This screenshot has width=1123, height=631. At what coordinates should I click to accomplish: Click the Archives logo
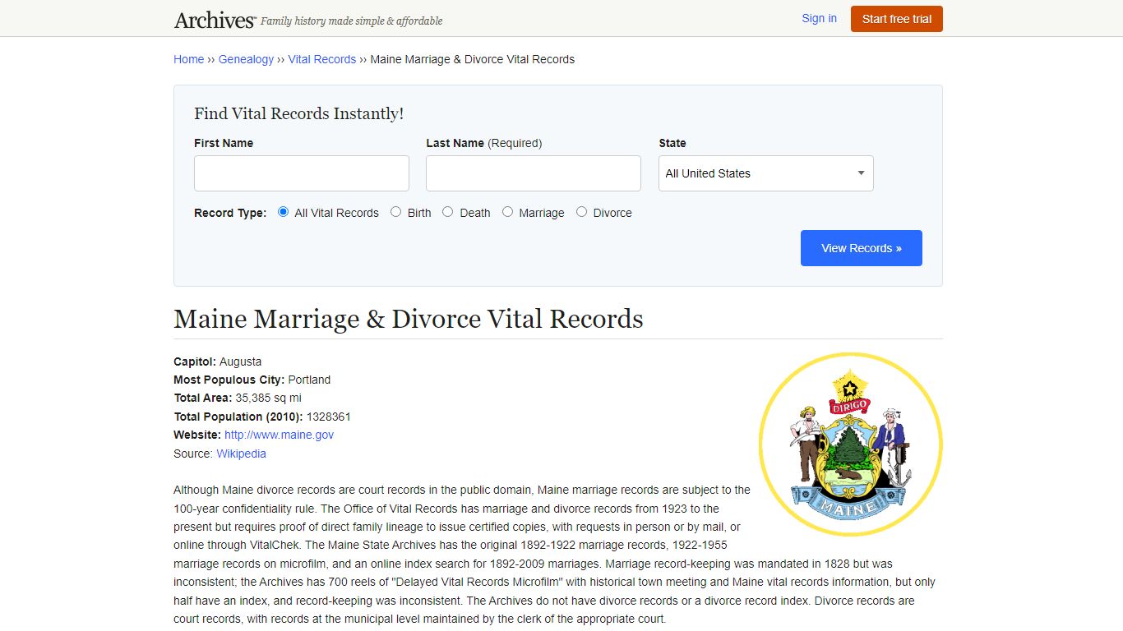coord(215,20)
